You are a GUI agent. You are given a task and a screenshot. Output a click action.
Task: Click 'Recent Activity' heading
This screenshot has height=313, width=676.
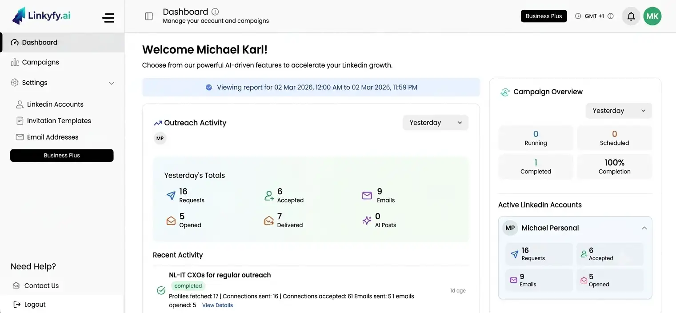click(x=178, y=255)
